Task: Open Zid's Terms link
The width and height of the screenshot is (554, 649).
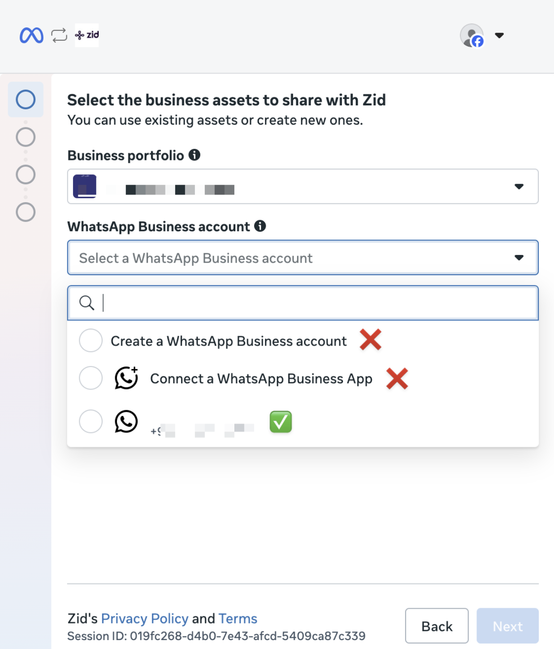Action: click(x=238, y=619)
